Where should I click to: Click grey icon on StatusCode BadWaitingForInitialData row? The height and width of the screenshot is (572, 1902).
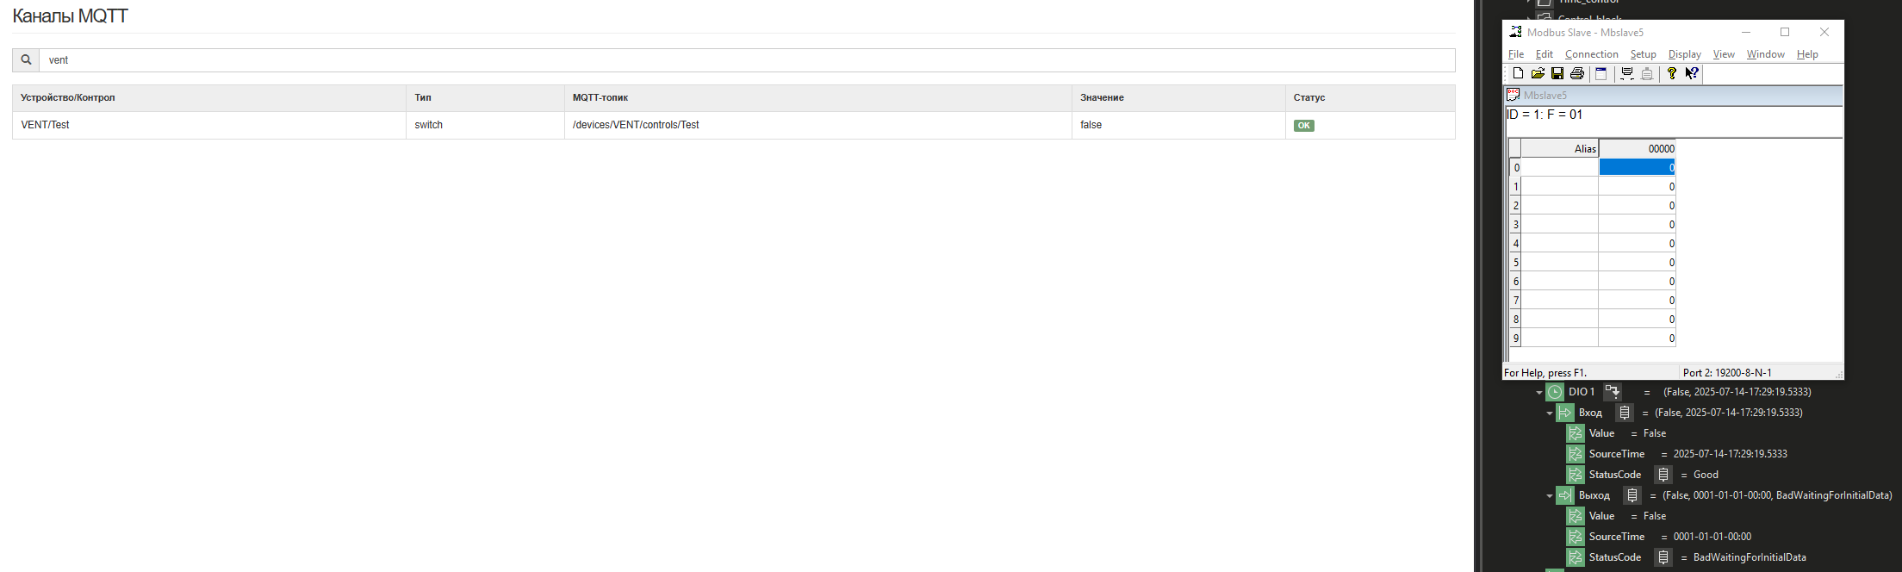(1663, 557)
